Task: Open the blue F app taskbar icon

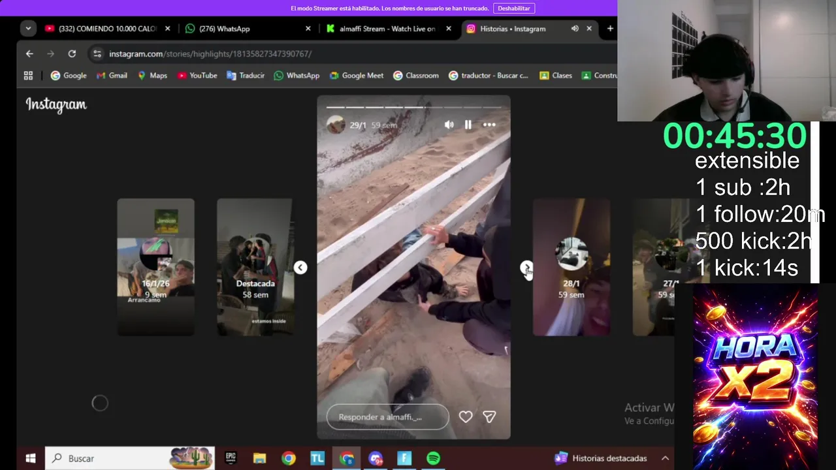Action: [404, 458]
